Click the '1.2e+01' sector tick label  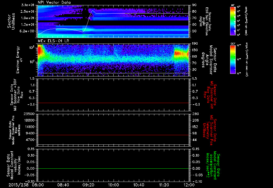point(28,24)
